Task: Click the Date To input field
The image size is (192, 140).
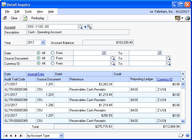Action: pyautogui.click(x=143, y=53)
